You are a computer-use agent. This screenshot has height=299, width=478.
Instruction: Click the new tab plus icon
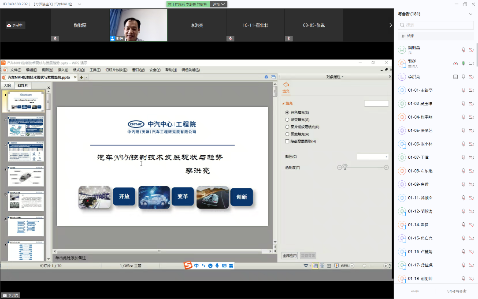81,77
